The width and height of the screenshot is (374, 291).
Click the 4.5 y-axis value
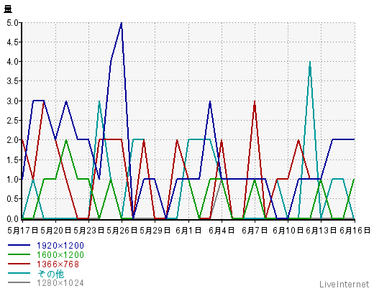[12, 42]
